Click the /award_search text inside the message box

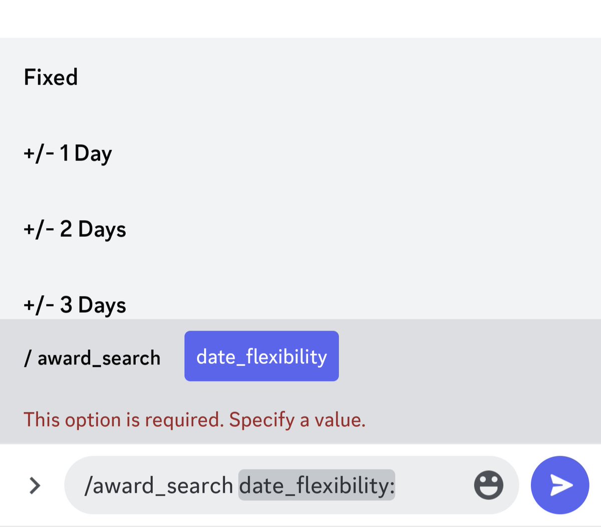[x=159, y=485]
